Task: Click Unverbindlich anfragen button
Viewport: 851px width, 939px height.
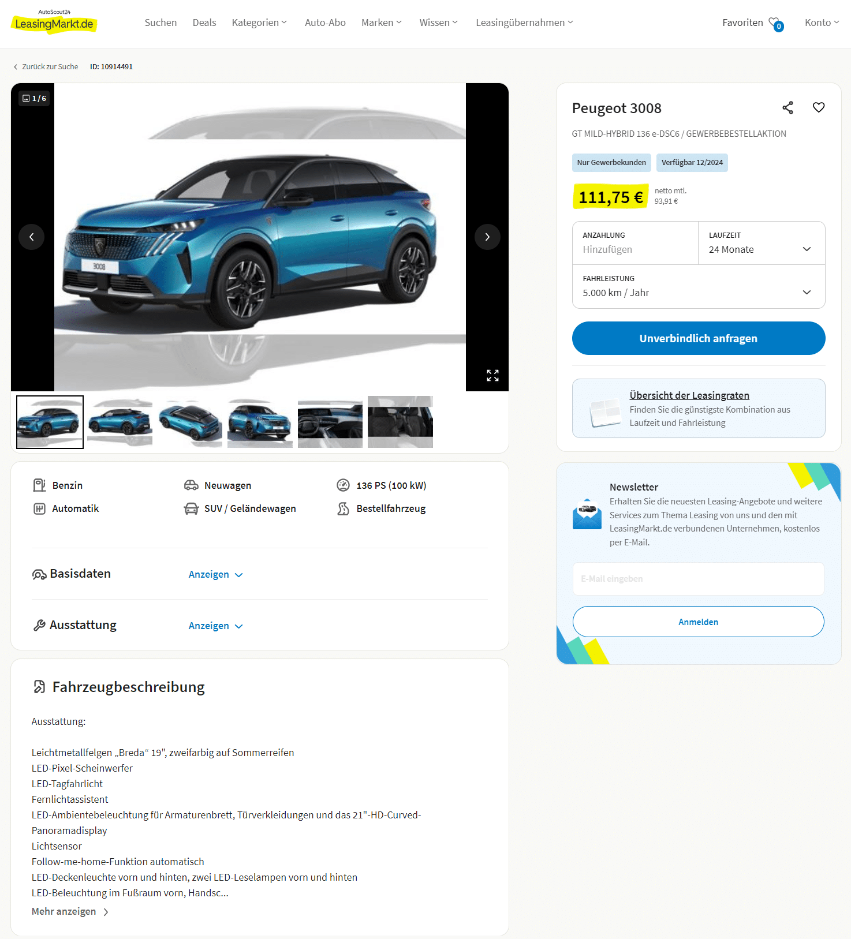Action: coord(699,338)
